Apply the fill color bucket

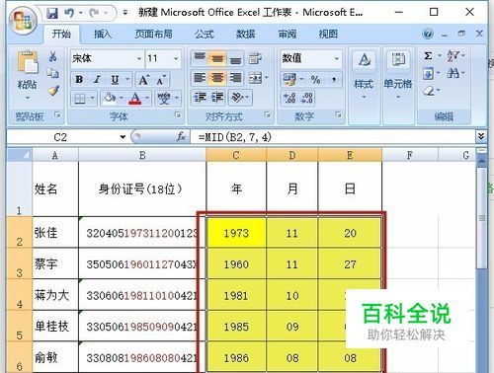point(110,98)
